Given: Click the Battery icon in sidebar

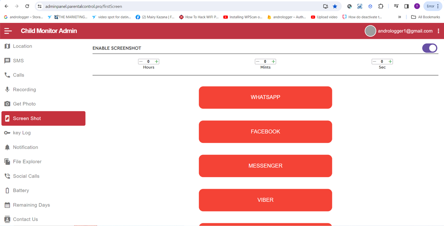Looking at the screenshot, I should coord(7,190).
